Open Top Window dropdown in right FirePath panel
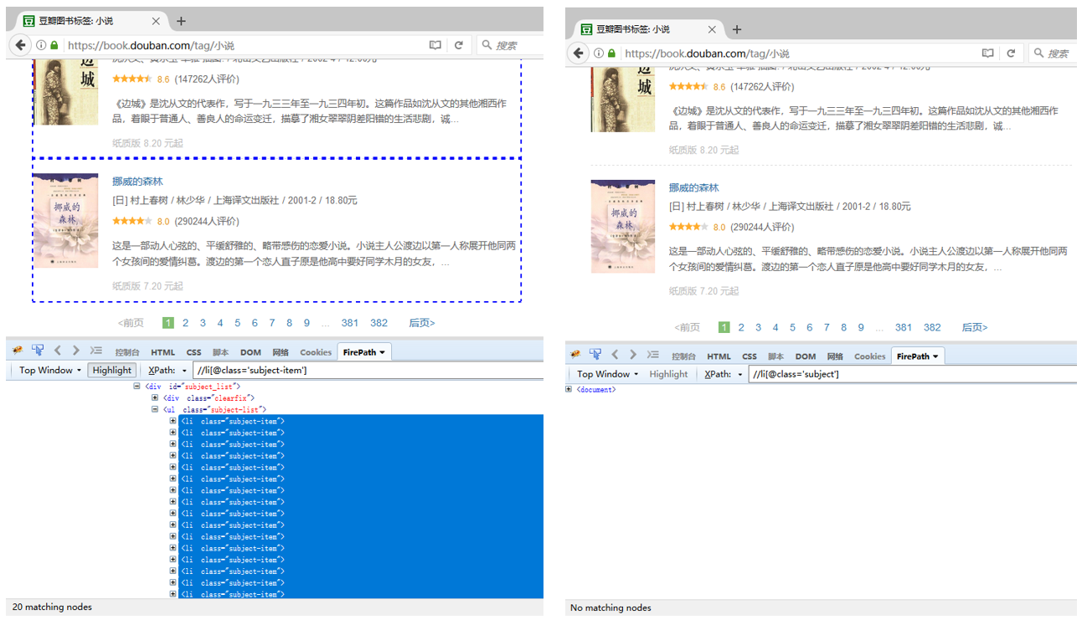 pos(607,374)
